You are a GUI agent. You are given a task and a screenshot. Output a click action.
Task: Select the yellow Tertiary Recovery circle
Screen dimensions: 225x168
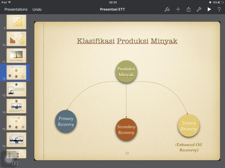189,126
